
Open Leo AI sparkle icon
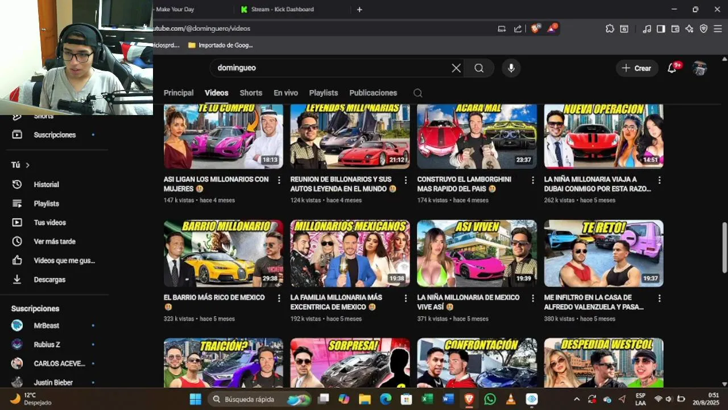[689, 28]
